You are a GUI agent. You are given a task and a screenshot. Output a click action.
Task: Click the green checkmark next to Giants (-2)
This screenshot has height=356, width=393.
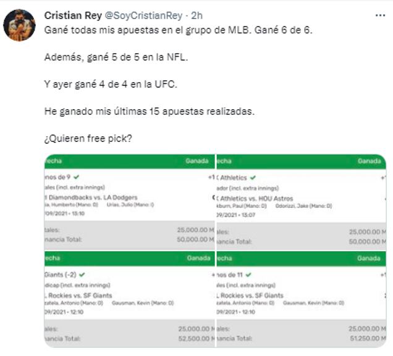point(82,275)
